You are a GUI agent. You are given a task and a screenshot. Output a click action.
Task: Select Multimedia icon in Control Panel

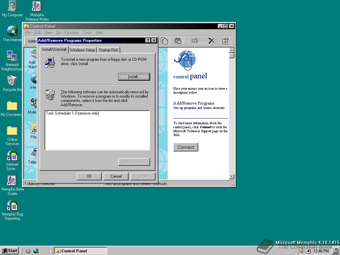coord(33,106)
